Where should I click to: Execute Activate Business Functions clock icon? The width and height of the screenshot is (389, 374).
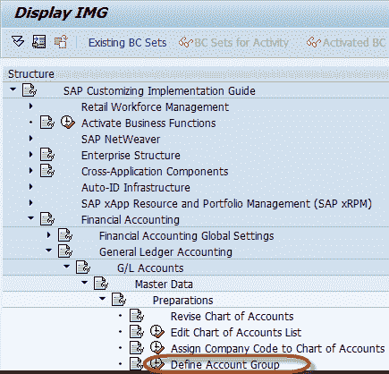68,123
